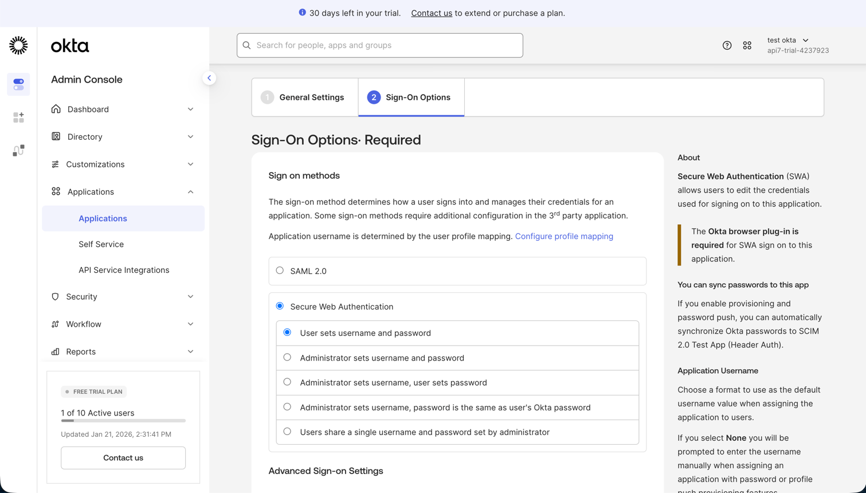Image resolution: width=866 pixels, height=493 pixels.
Task: Select Users share a single username and password
Action: pos(287,431)
